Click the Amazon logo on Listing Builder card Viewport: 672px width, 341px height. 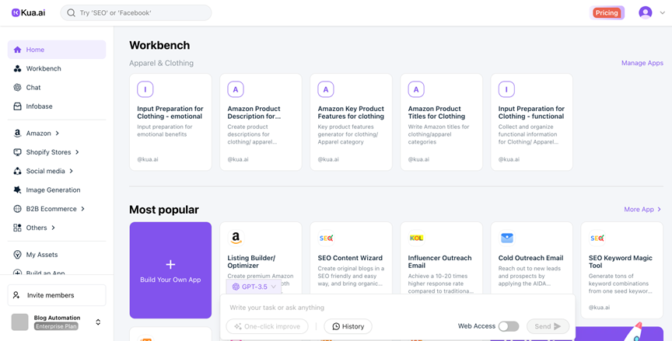point(236,238)
